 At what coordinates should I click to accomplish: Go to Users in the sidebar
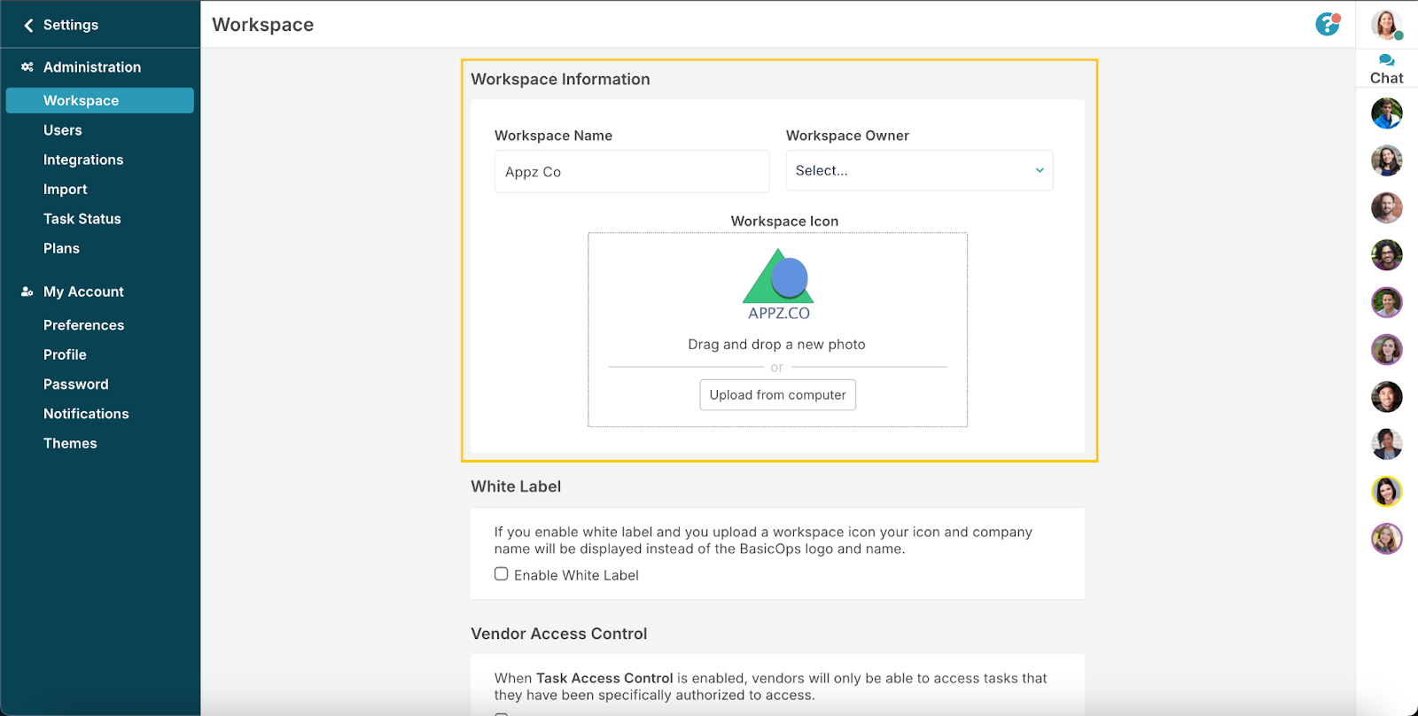tap(63, 130)
